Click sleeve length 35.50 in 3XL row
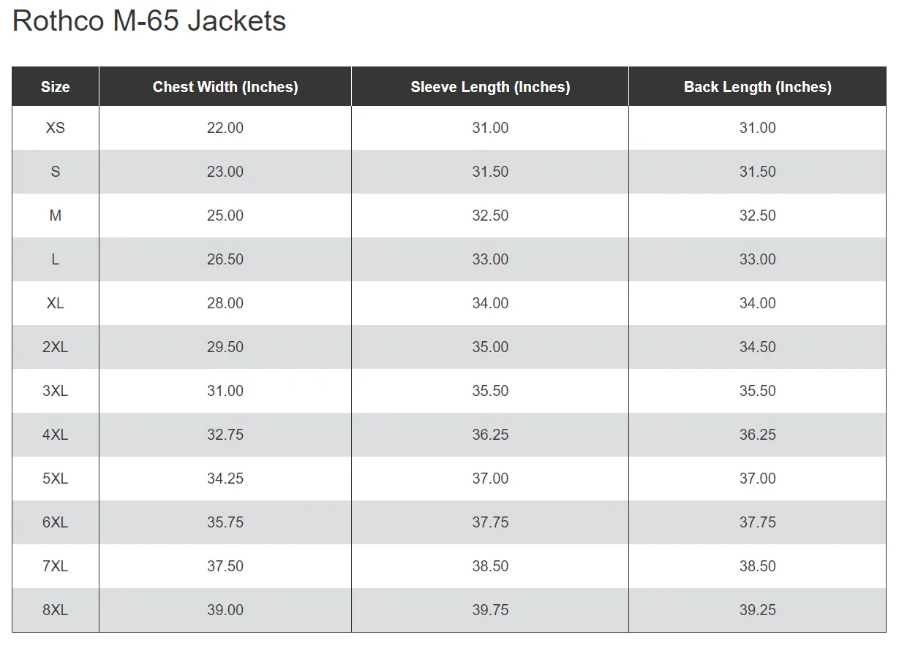This screenshot has height=648, width=899. [490, 391]
